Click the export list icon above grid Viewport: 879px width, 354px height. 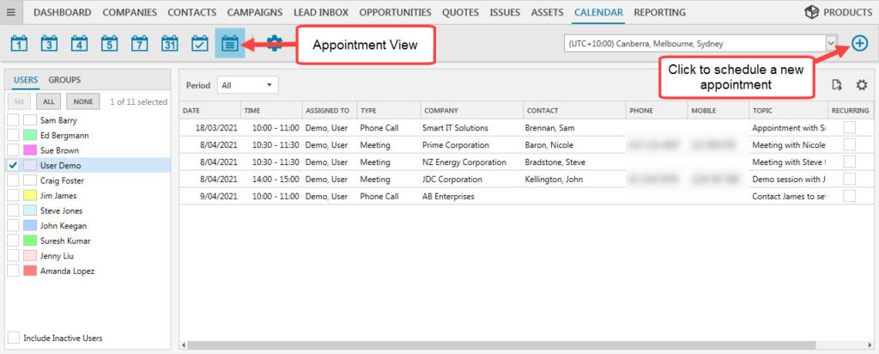pos(837,85)
